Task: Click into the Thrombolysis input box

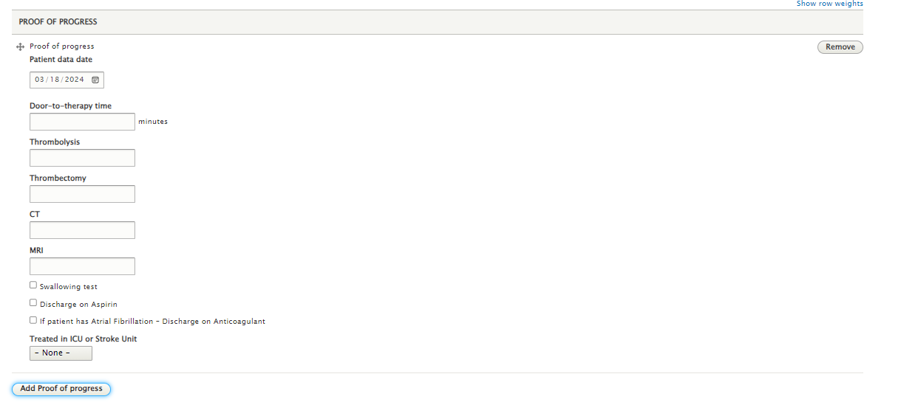Action: 82,158
